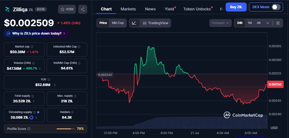The image size is (289, 138).
Task: Click the verified badge next to Circulating supply
Action: pos(38,112)
